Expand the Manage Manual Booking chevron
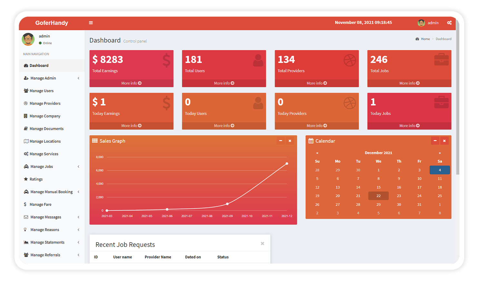Screen dimensions: 479x281 78,192
